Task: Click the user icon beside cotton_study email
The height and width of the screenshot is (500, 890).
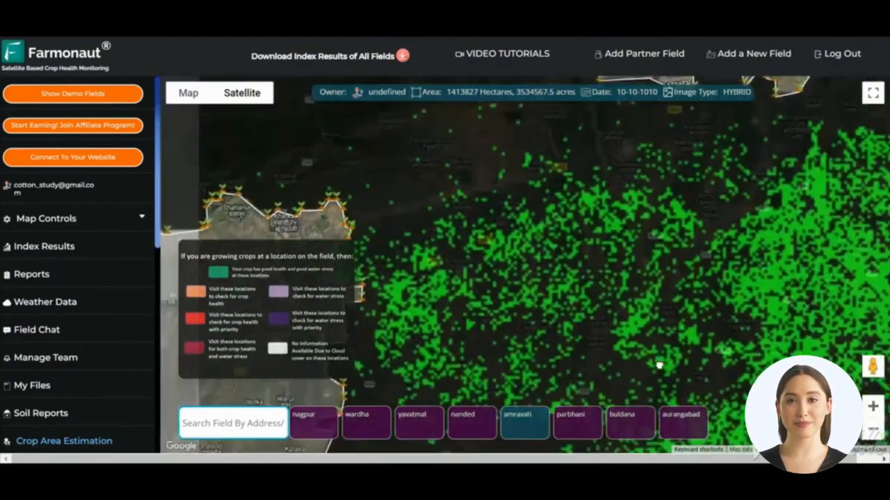Action: pyautogui.click(x=7, y=185)
